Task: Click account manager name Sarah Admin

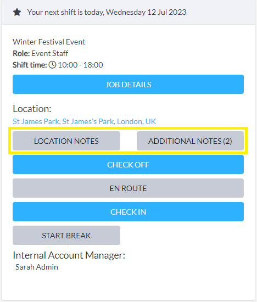Action: 37,267
